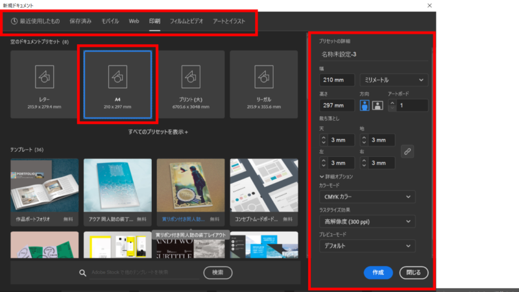Open the フィルムとビデオ tab
The height and width of the screenshot is (292, 519).
186,21
